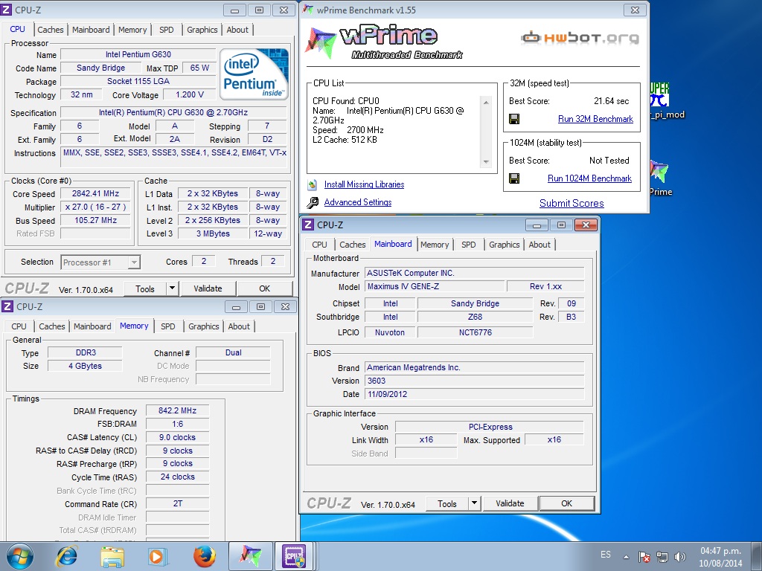Click the Install Missing Libraries icon
The image size is (762, 571).
(x=313, y=184)
